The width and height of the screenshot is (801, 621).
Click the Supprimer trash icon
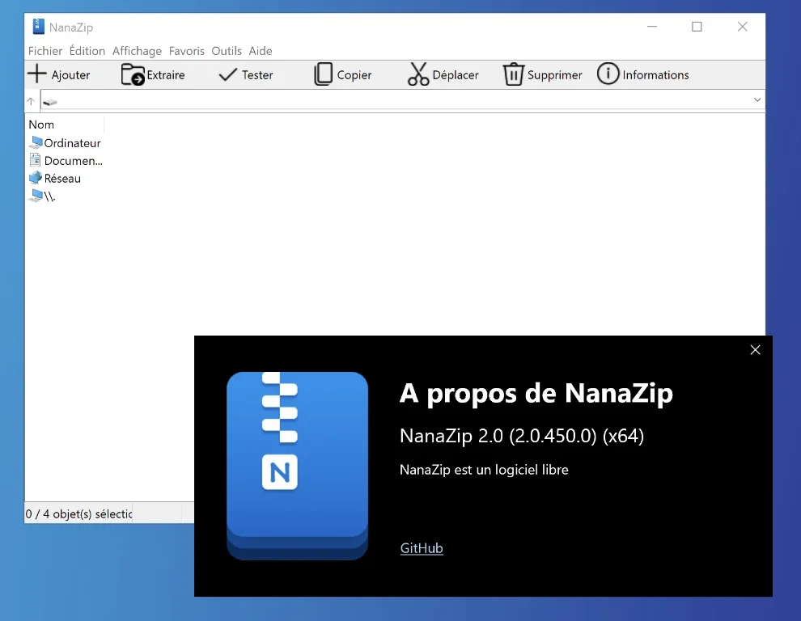(x=514, y=74)
